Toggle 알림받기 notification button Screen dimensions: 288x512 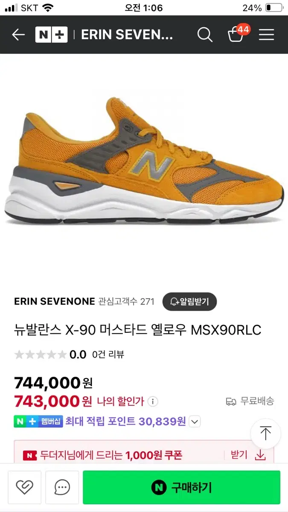[x=189, y=302]
